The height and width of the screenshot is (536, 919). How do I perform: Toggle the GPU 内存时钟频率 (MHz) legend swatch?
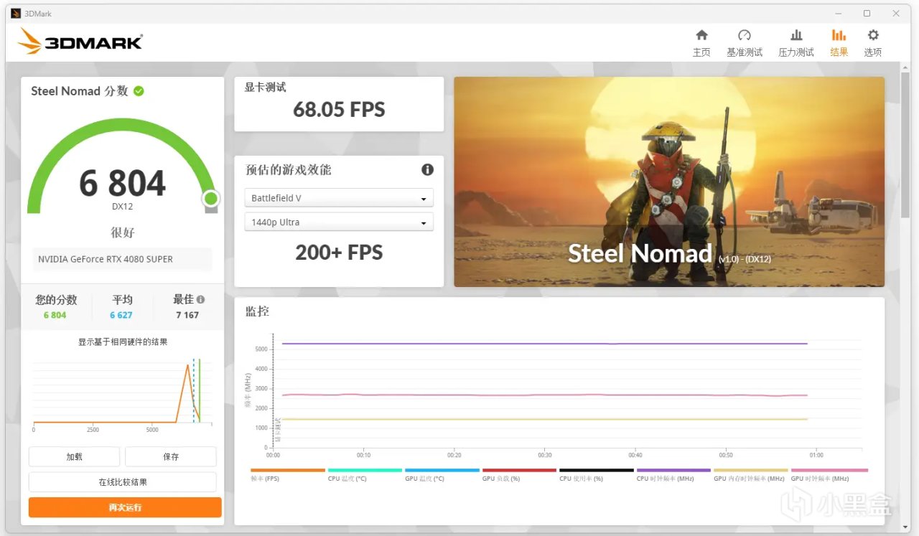coord(751,471)
